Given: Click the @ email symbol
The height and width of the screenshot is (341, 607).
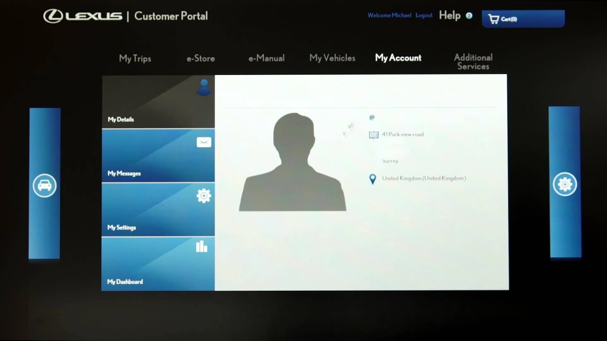Looking at the screenshot, I should pyautogui.click(x=372, y=117).
